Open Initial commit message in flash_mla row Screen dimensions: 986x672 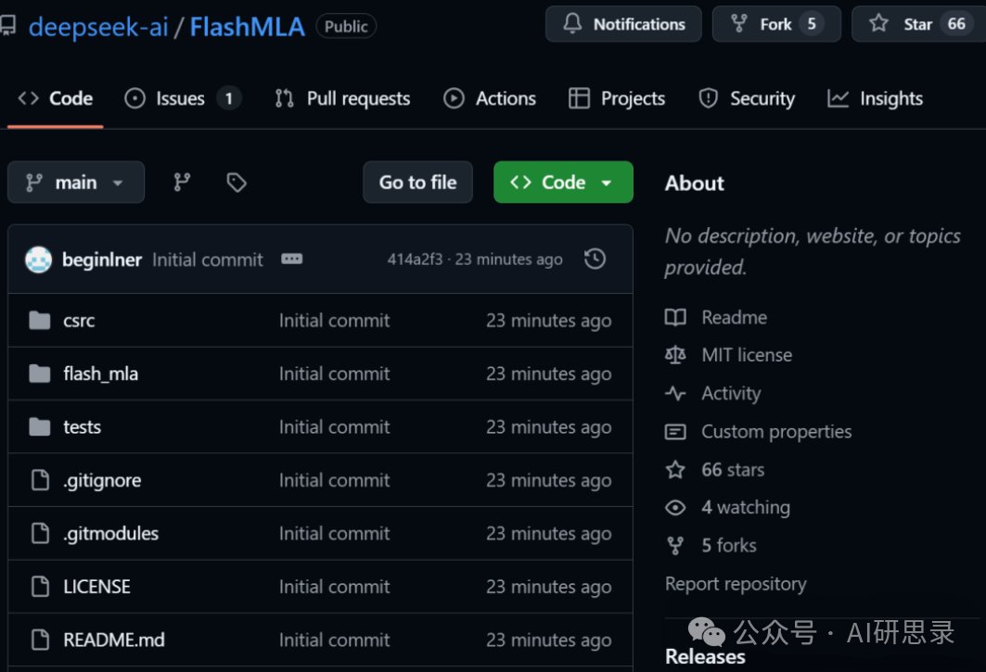tap(335, 374)
